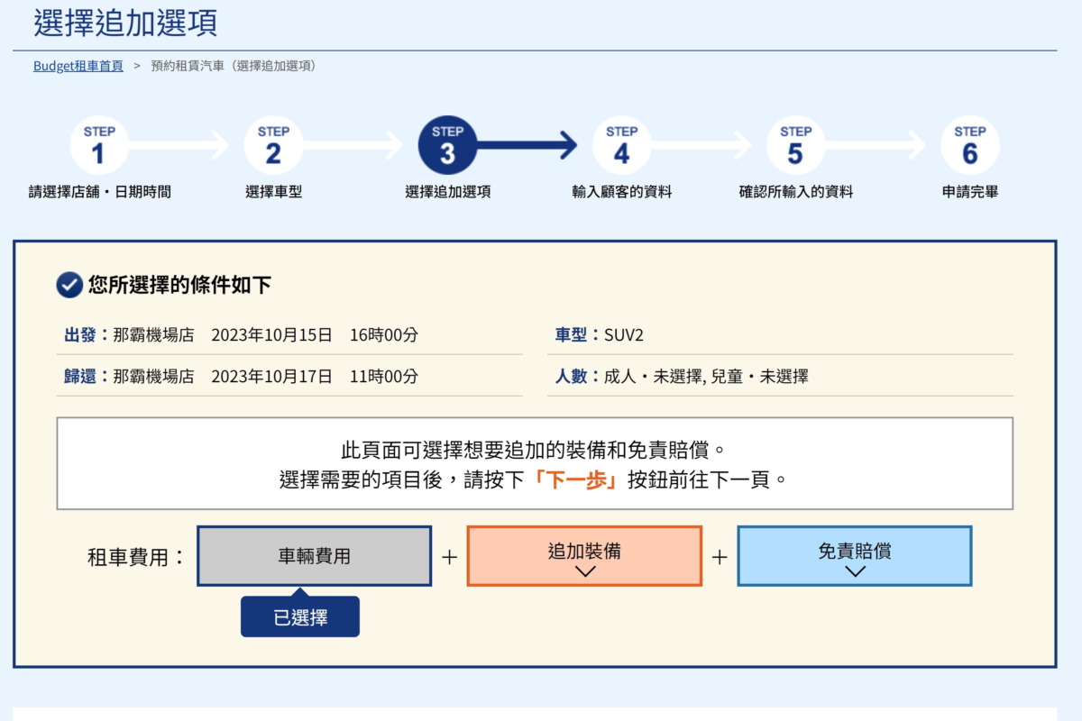Click the Step 6 circle icon
Viewport: 1082px width, 721px height.
point(969,145)
